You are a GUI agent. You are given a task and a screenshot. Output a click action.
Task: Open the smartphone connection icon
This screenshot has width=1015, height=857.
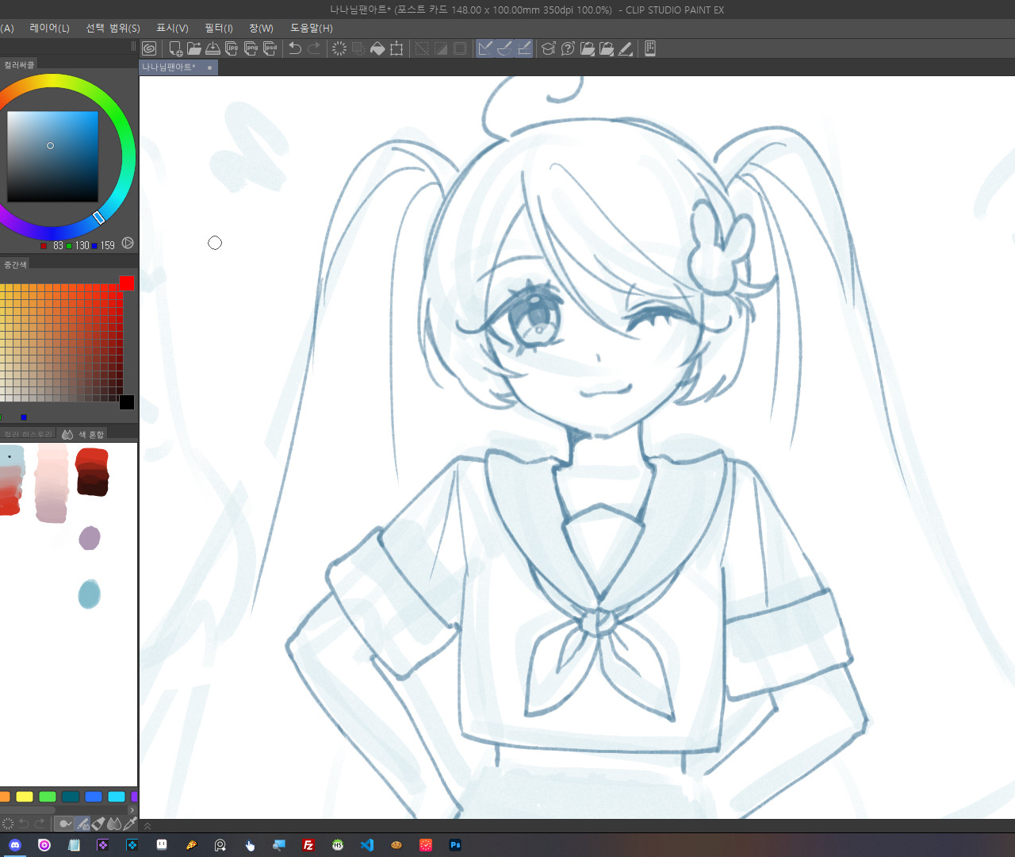(x=649, y=48)
